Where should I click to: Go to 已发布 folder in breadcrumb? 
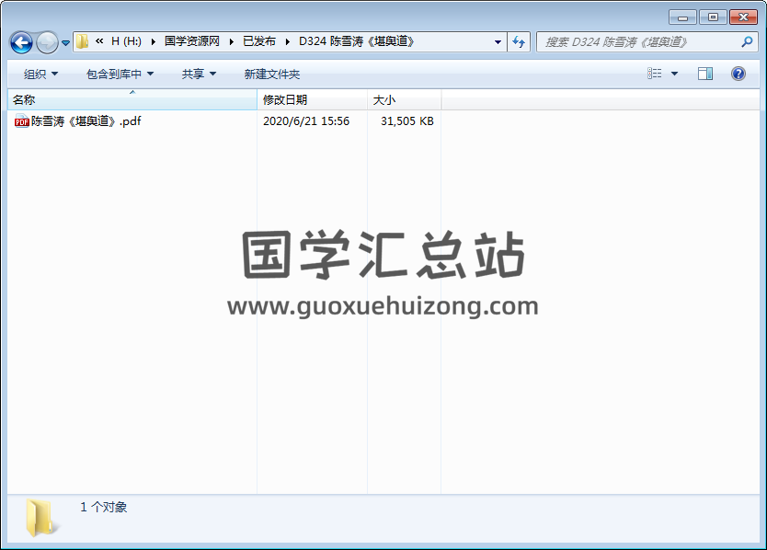259,41
